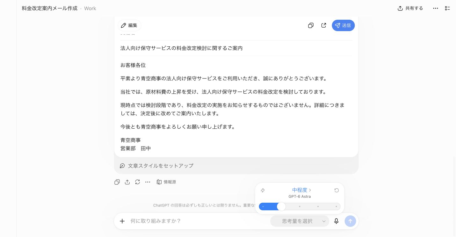This screenshot has height=237, width=456.
Task: Open the 思考量を選択 dropdown
Action: (x=300, y=221)
